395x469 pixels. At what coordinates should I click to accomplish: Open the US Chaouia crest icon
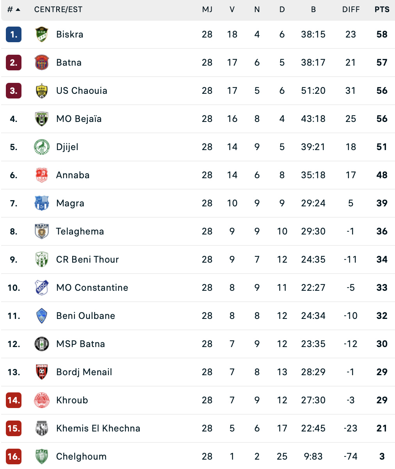pyautogui.click(x=42, y=91)
